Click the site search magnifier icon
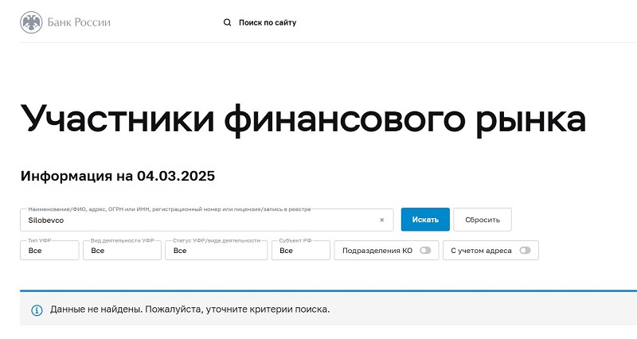Image resolution: width=637 pixels, height=339 pixels. [228, 23]
